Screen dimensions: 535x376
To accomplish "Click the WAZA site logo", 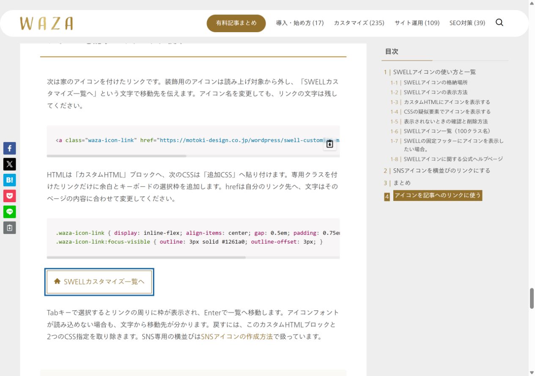I will click(47, 23).
